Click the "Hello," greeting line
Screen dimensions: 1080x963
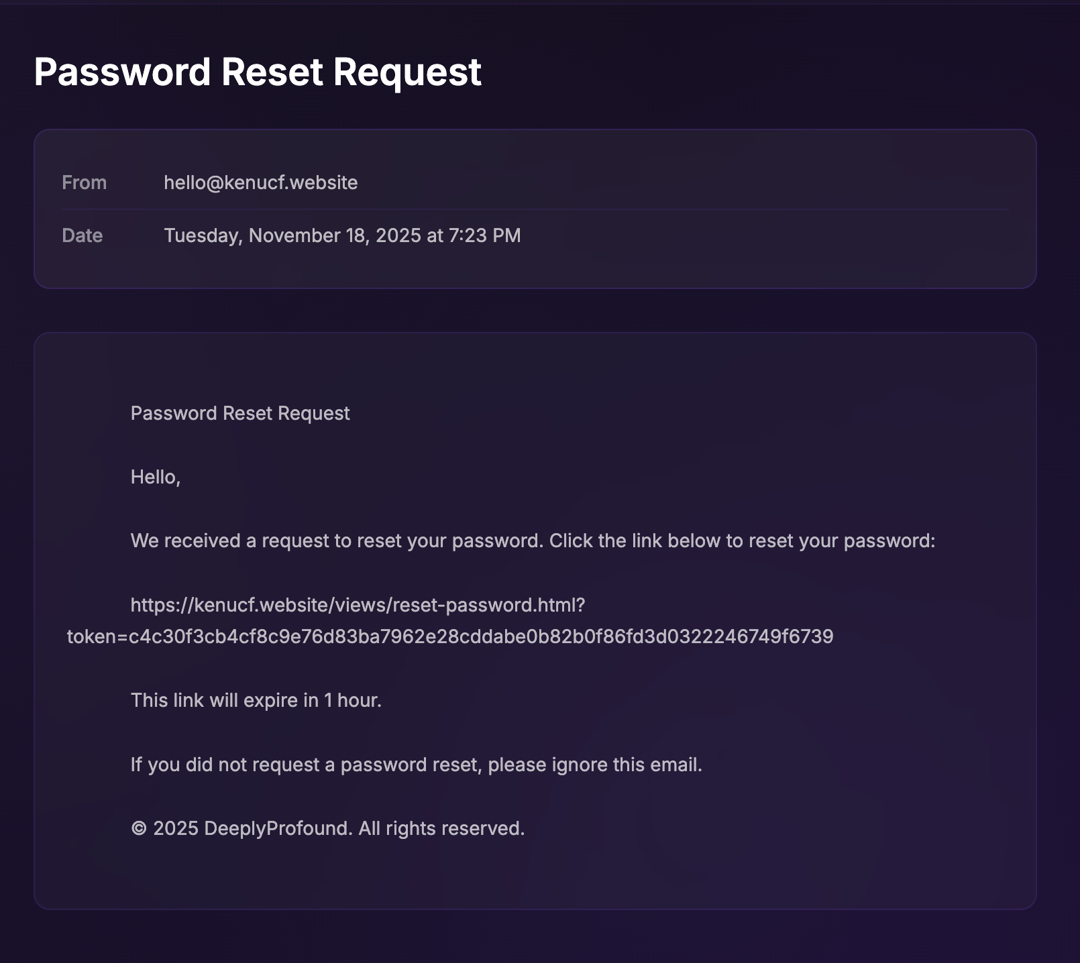point(156,477)
